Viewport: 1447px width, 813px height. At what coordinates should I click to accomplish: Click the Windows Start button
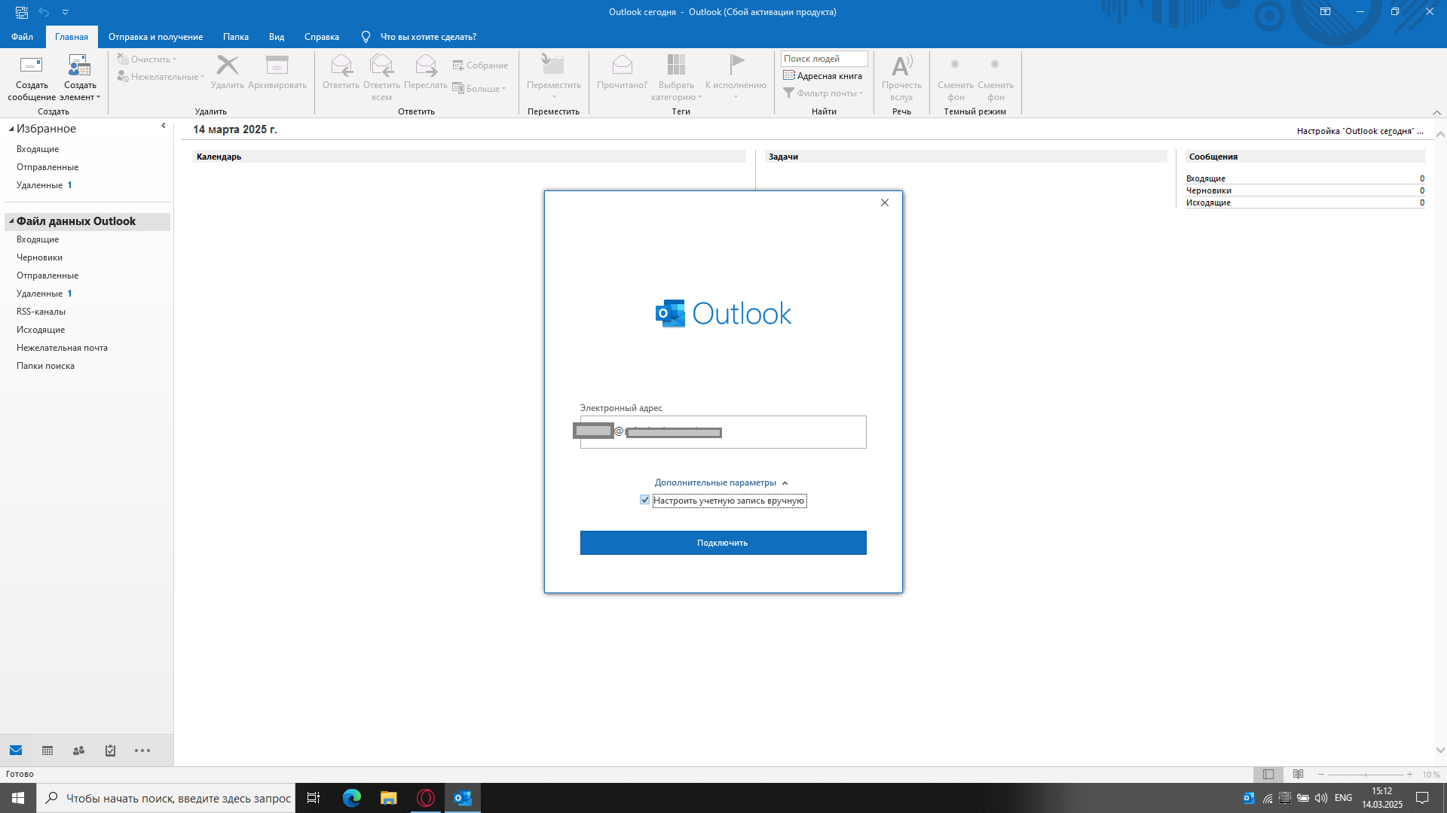coord(18,798)
